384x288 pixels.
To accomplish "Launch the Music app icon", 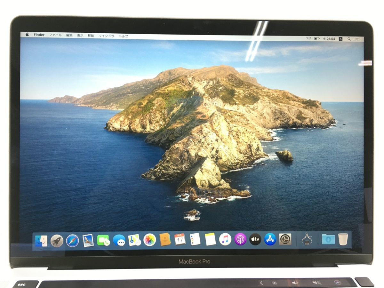I will click(225, 239).
